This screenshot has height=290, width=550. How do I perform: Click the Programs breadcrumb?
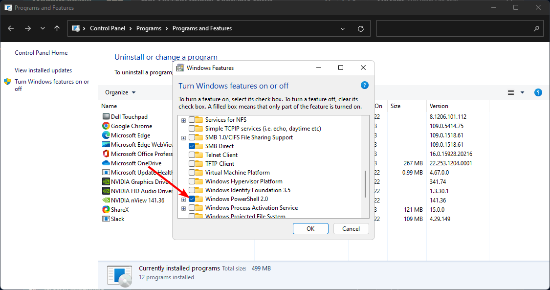click(x=149, y=28)
